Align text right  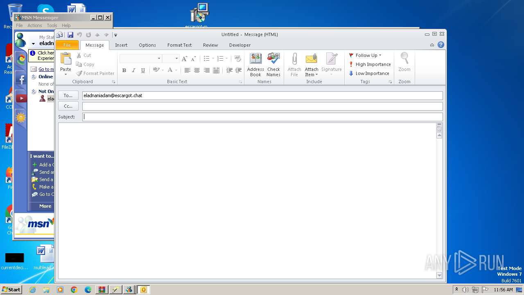click(x=206, y=70)
